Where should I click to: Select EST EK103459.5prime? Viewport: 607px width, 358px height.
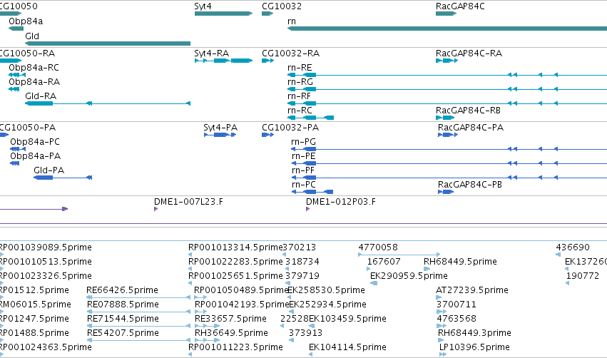tap(347, 319)
